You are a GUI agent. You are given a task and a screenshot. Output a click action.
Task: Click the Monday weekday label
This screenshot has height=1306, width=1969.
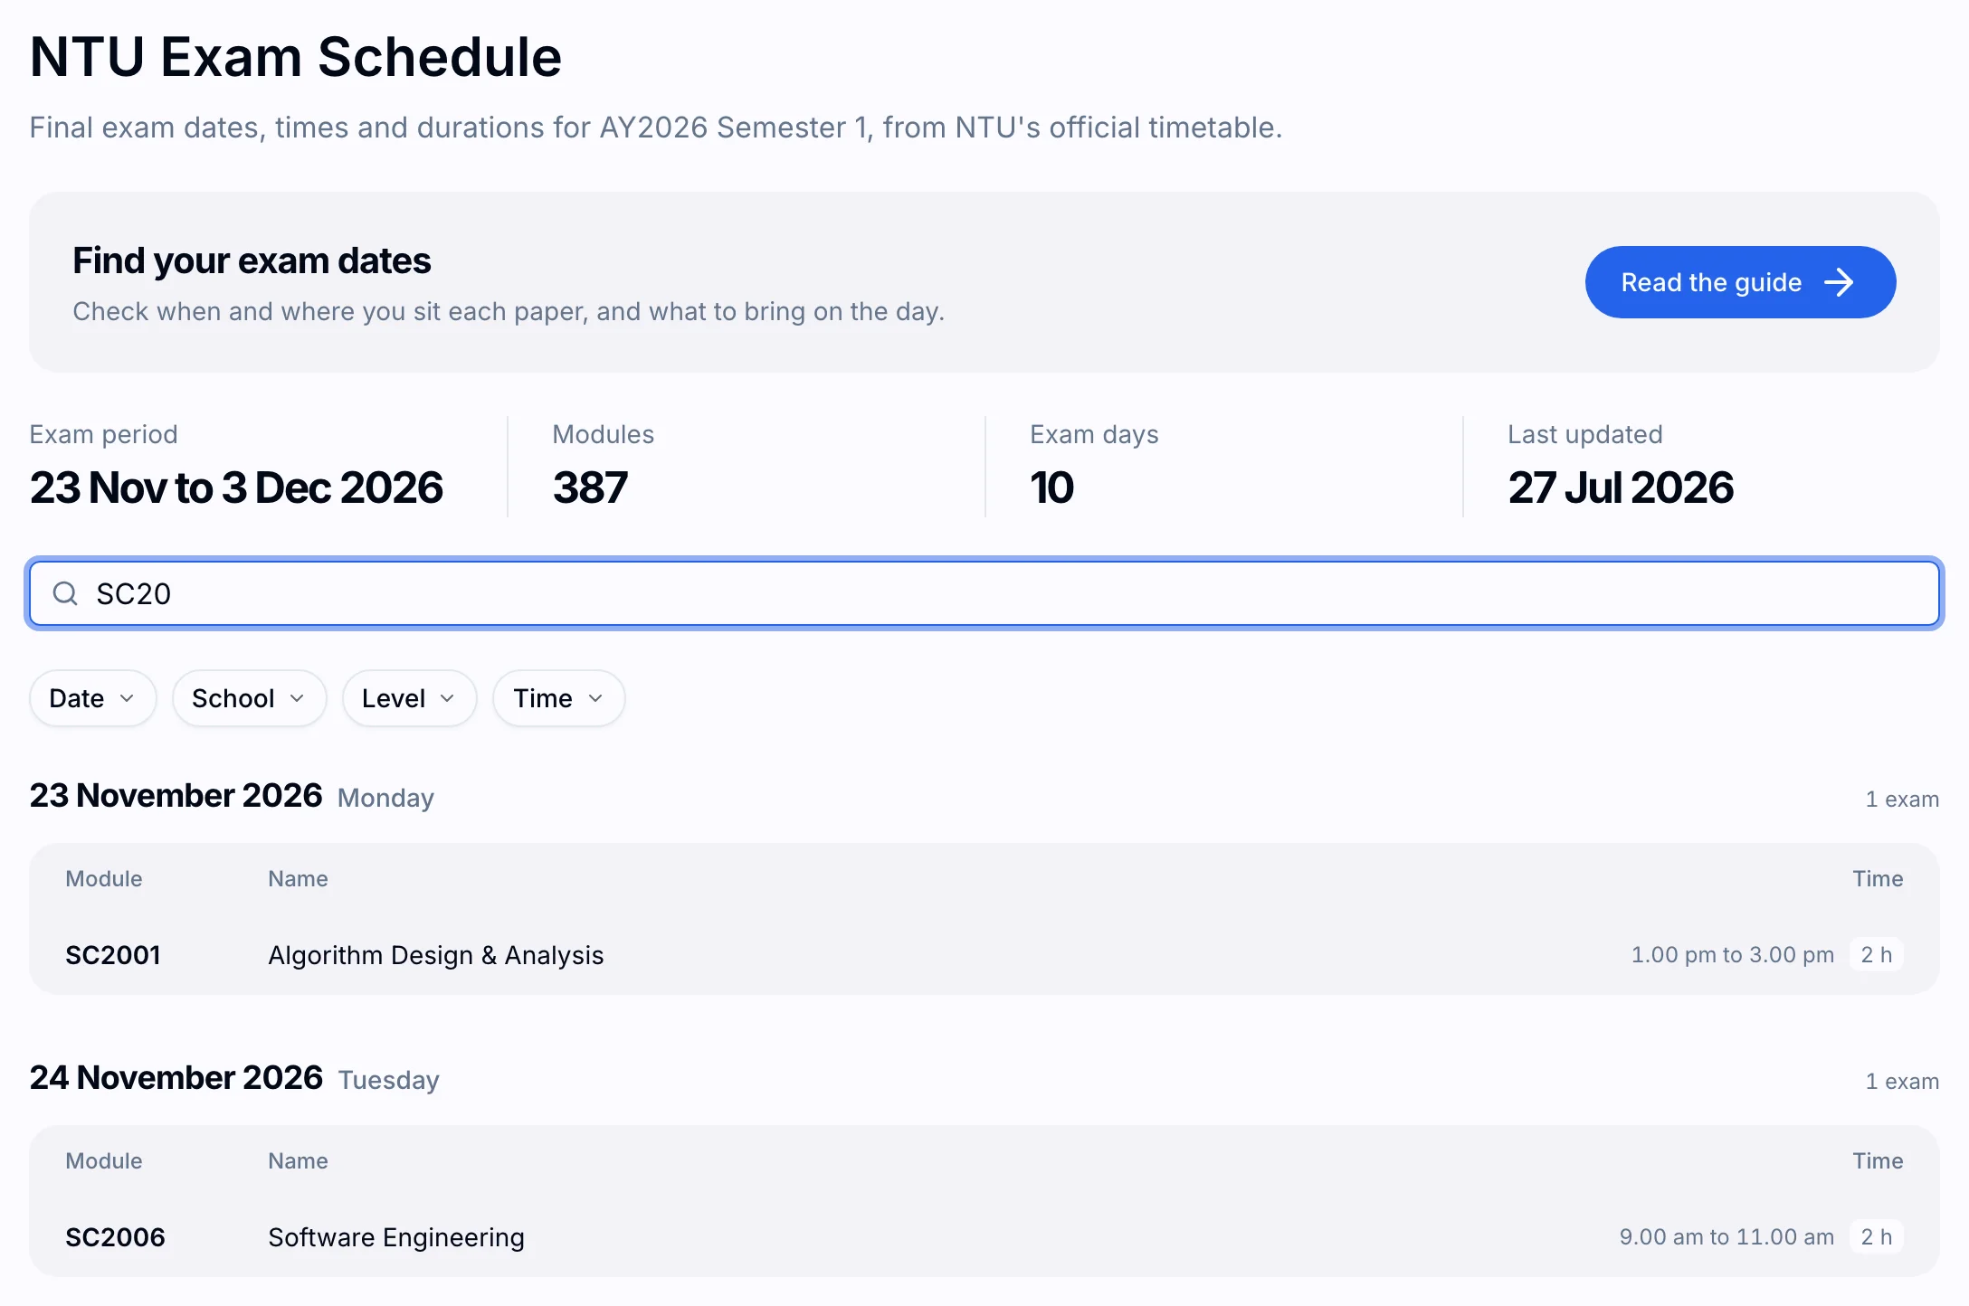pyautogui.click(x=385, y=798)
